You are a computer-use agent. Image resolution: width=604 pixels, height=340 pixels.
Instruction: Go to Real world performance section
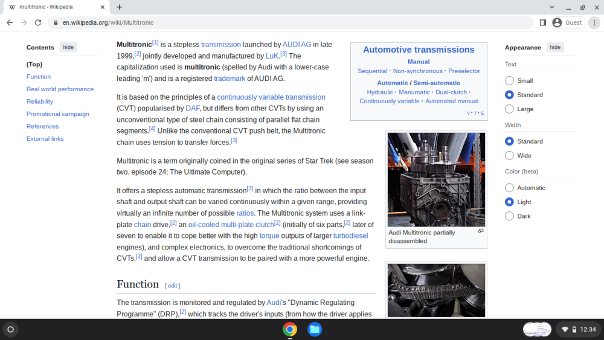60,89
